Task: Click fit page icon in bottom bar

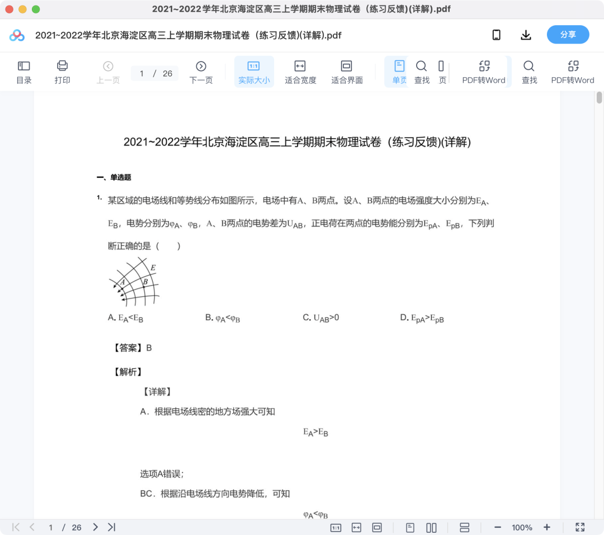Action: [377, 528]
